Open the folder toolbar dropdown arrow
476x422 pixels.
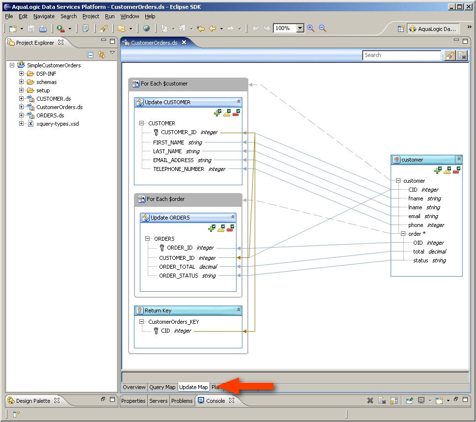pyautogui.click(x=131, y=29)
